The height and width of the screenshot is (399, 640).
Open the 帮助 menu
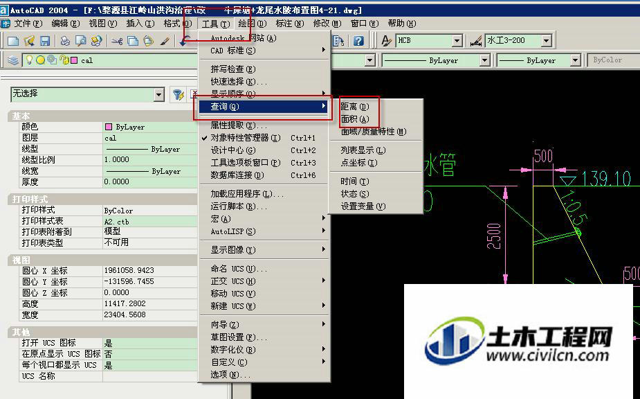tap(401, 24)
